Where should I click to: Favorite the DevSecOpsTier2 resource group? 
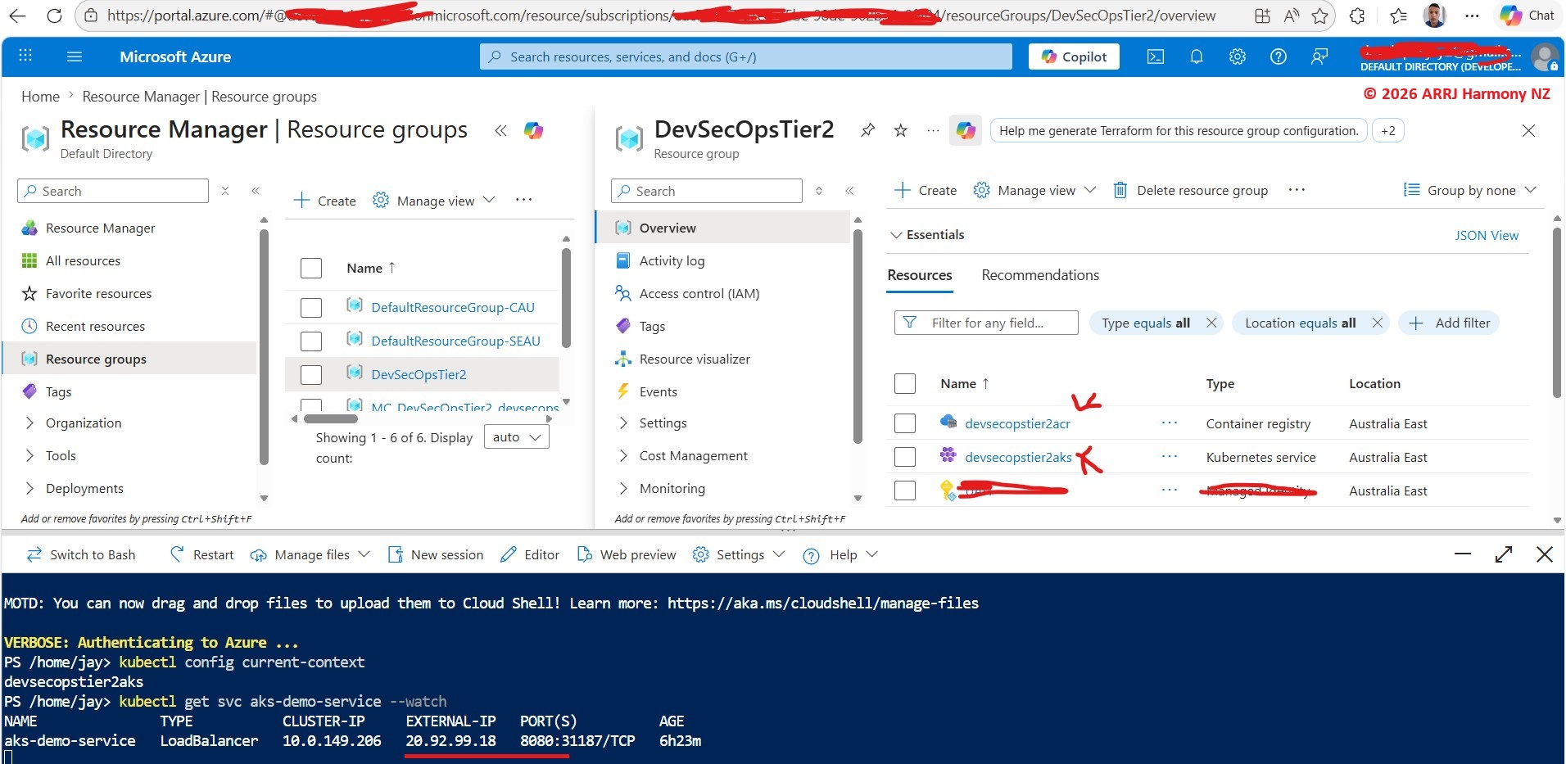pyautogui.click(x=900, y=130)
